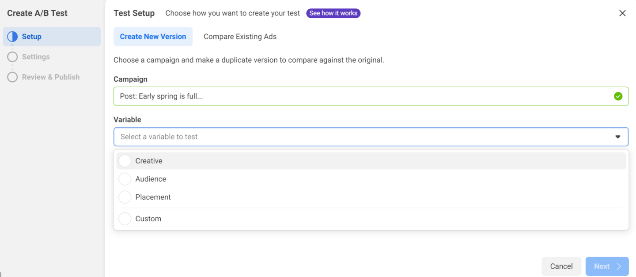
Task: Collapse the Variable dropdown arrow
Action: [618, 137]
